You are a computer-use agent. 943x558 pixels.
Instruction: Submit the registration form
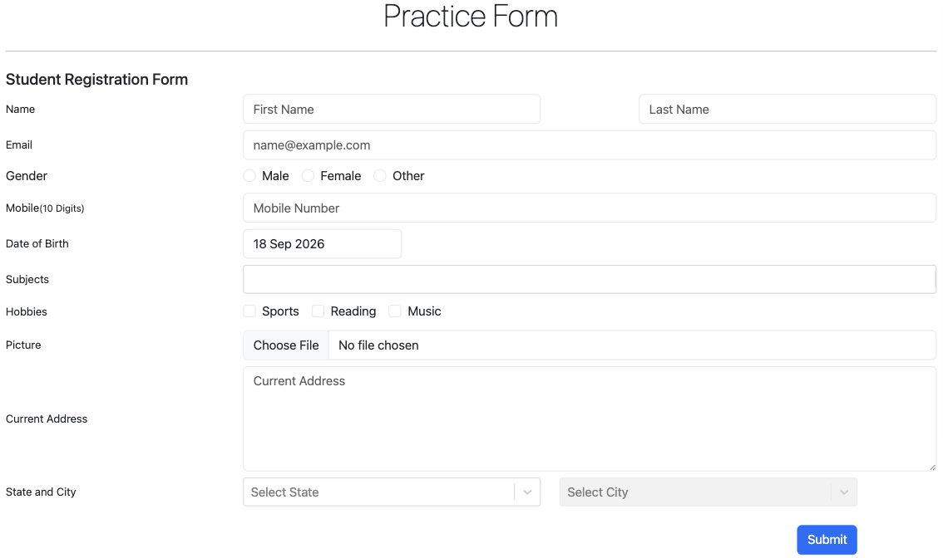point(827,540)
